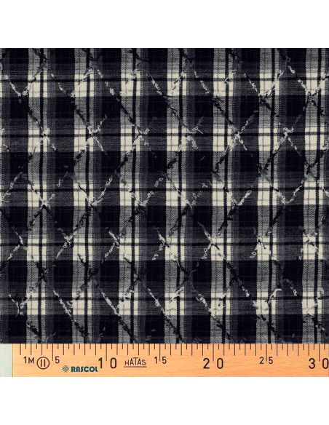Viewport: 329px width, 425px height.
Task: Click the underlined HATAS label
Action: [x=135, y=362]
